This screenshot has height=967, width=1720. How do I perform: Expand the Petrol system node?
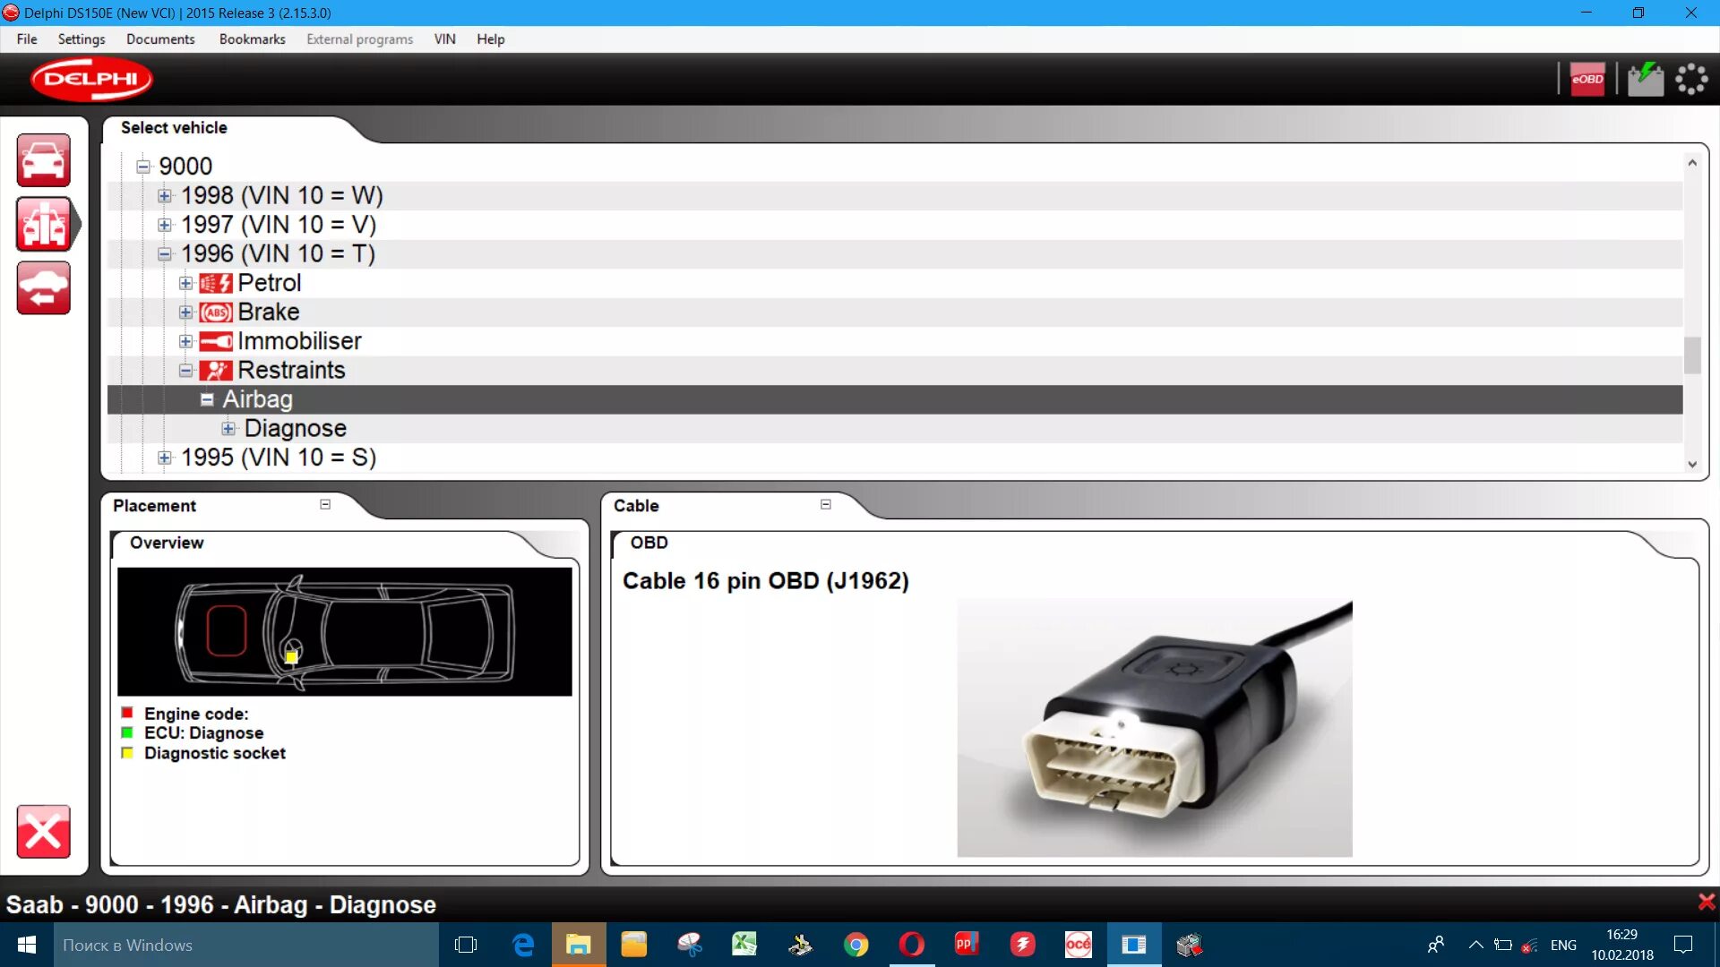pos(185,283)
